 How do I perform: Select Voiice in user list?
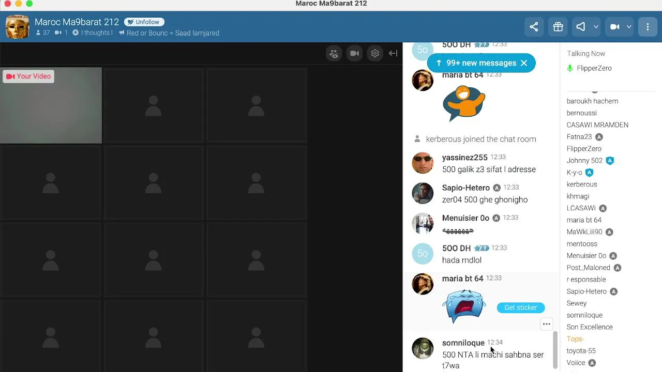coord(576,363)
